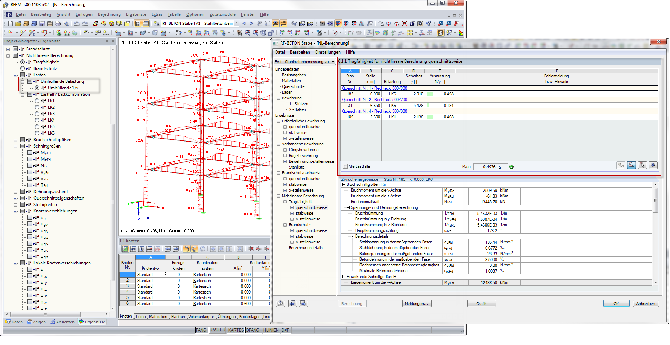Click the mirror tool icon
670x345 pixels.
(x=396, y=23)
